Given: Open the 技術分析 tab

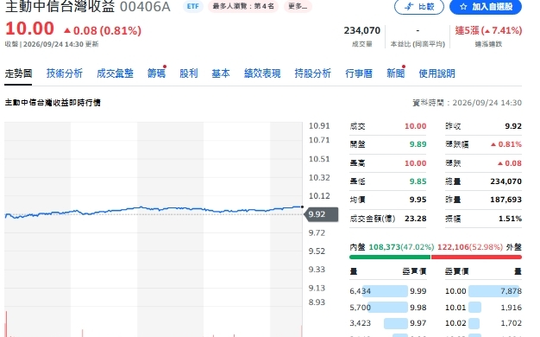Looking at the screenshot, I should pos(65,73).
